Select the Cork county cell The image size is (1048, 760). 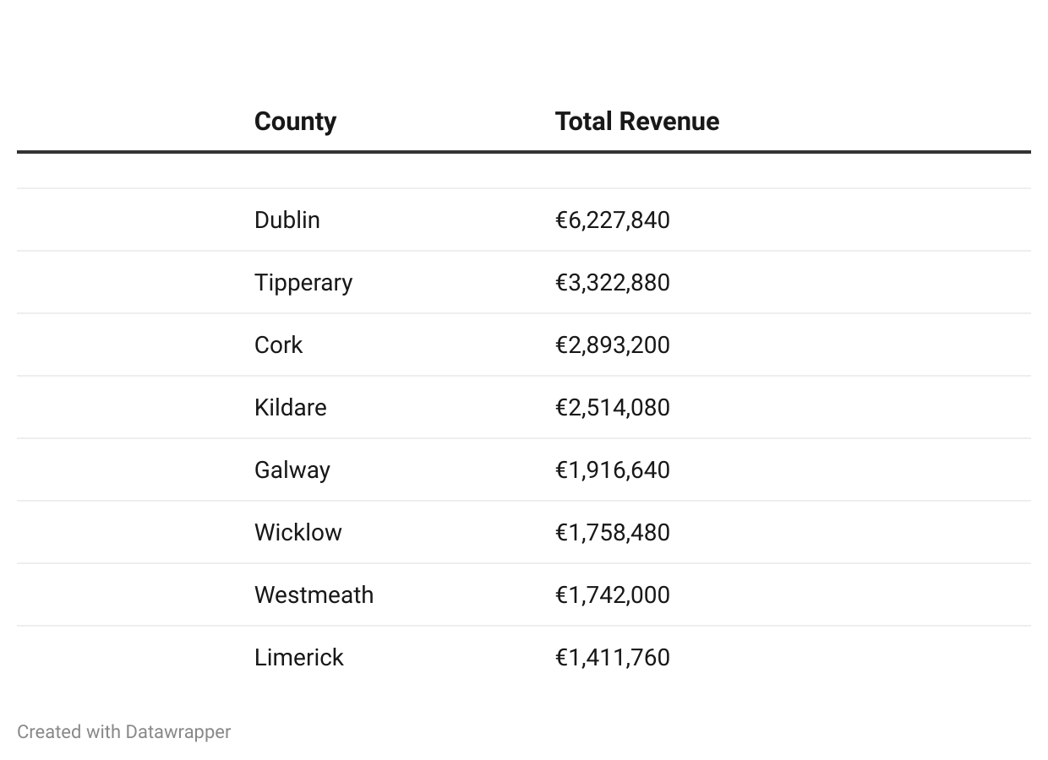click(x=278, y=345)
